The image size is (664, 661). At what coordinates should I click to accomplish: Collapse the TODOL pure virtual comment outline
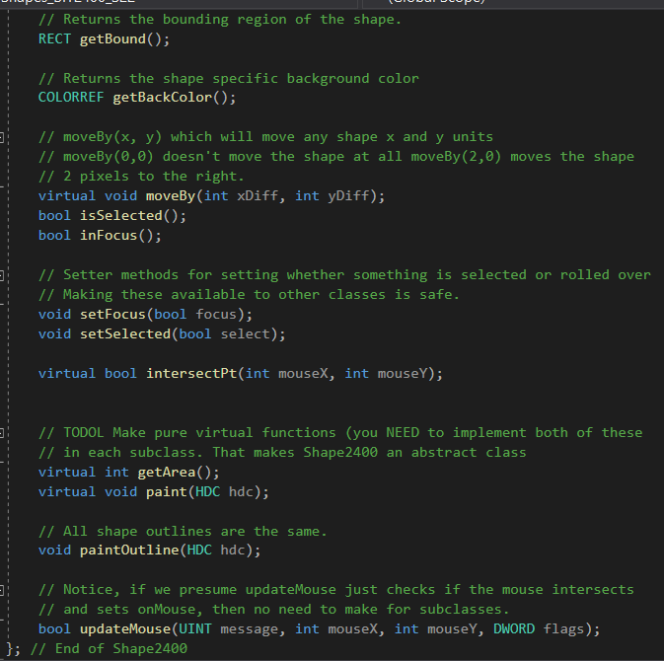(x=1, y=433)
